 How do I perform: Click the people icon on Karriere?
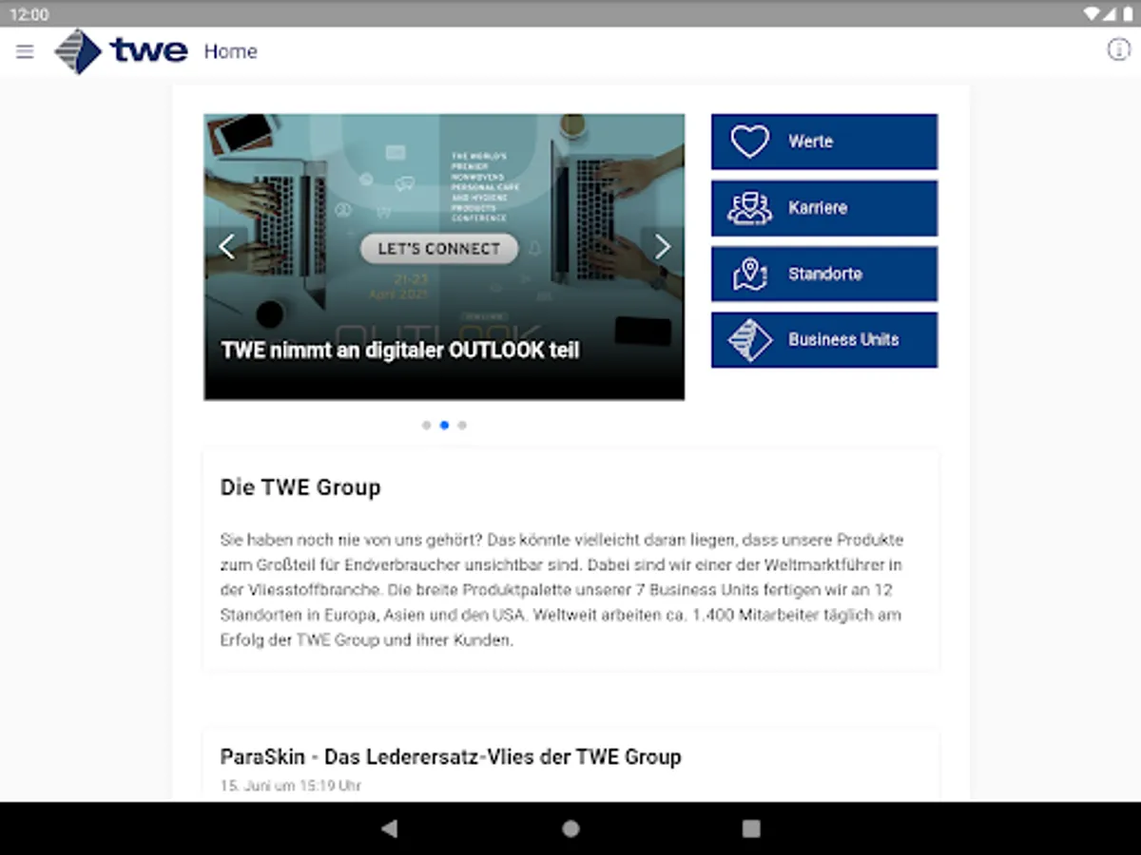(749, 208)
